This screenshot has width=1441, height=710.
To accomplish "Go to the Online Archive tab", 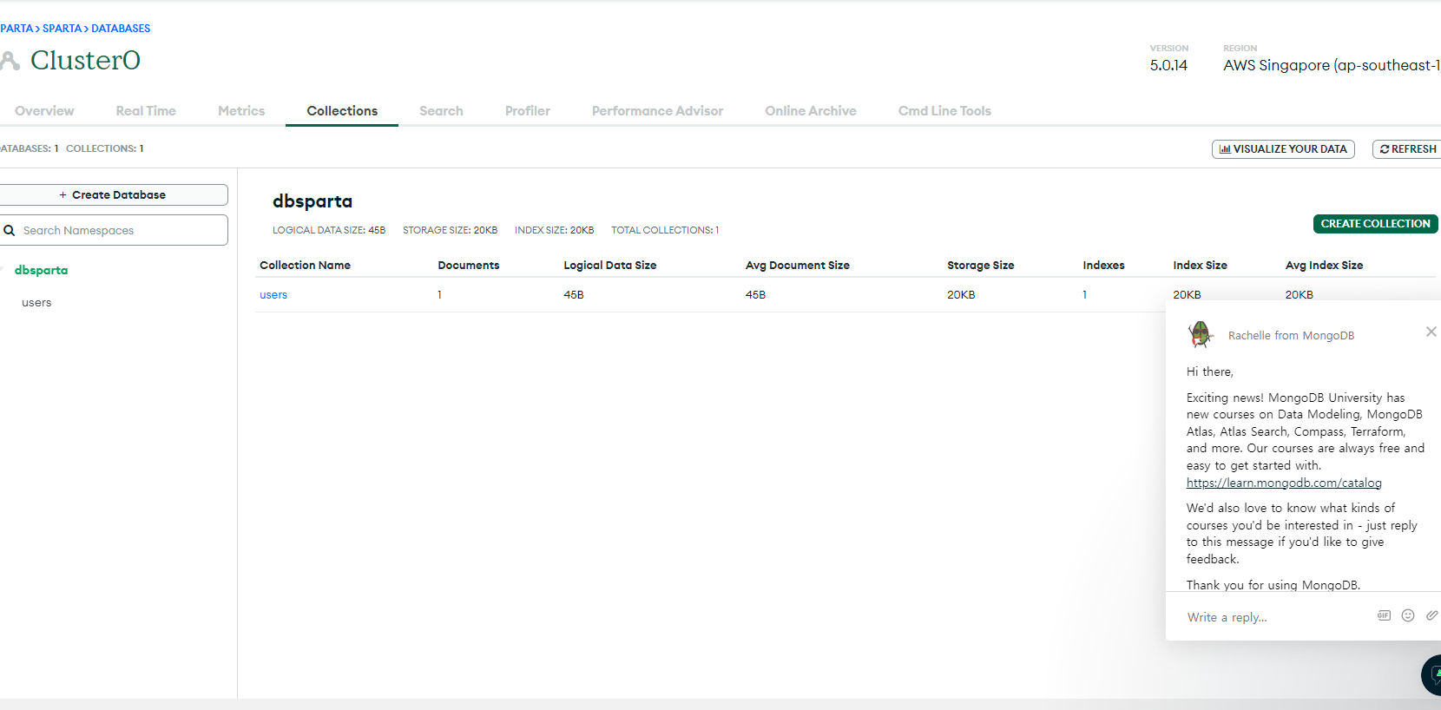I will [811, 111].
